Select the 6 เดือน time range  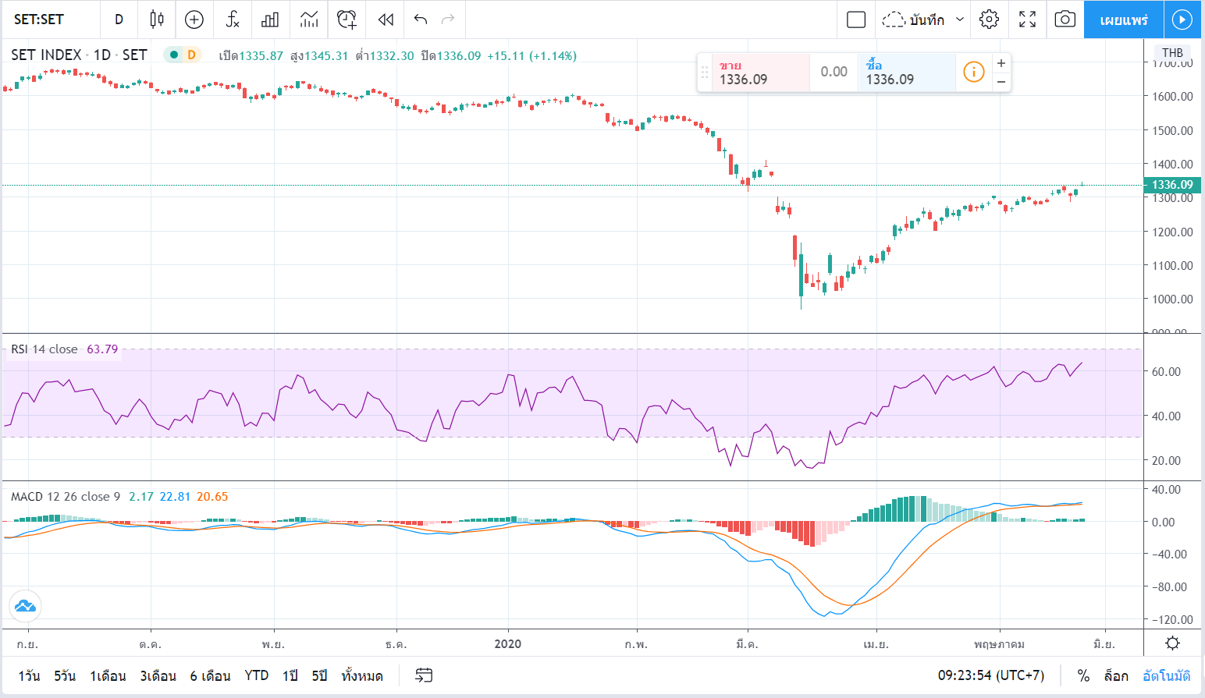(x=210, y=675)
